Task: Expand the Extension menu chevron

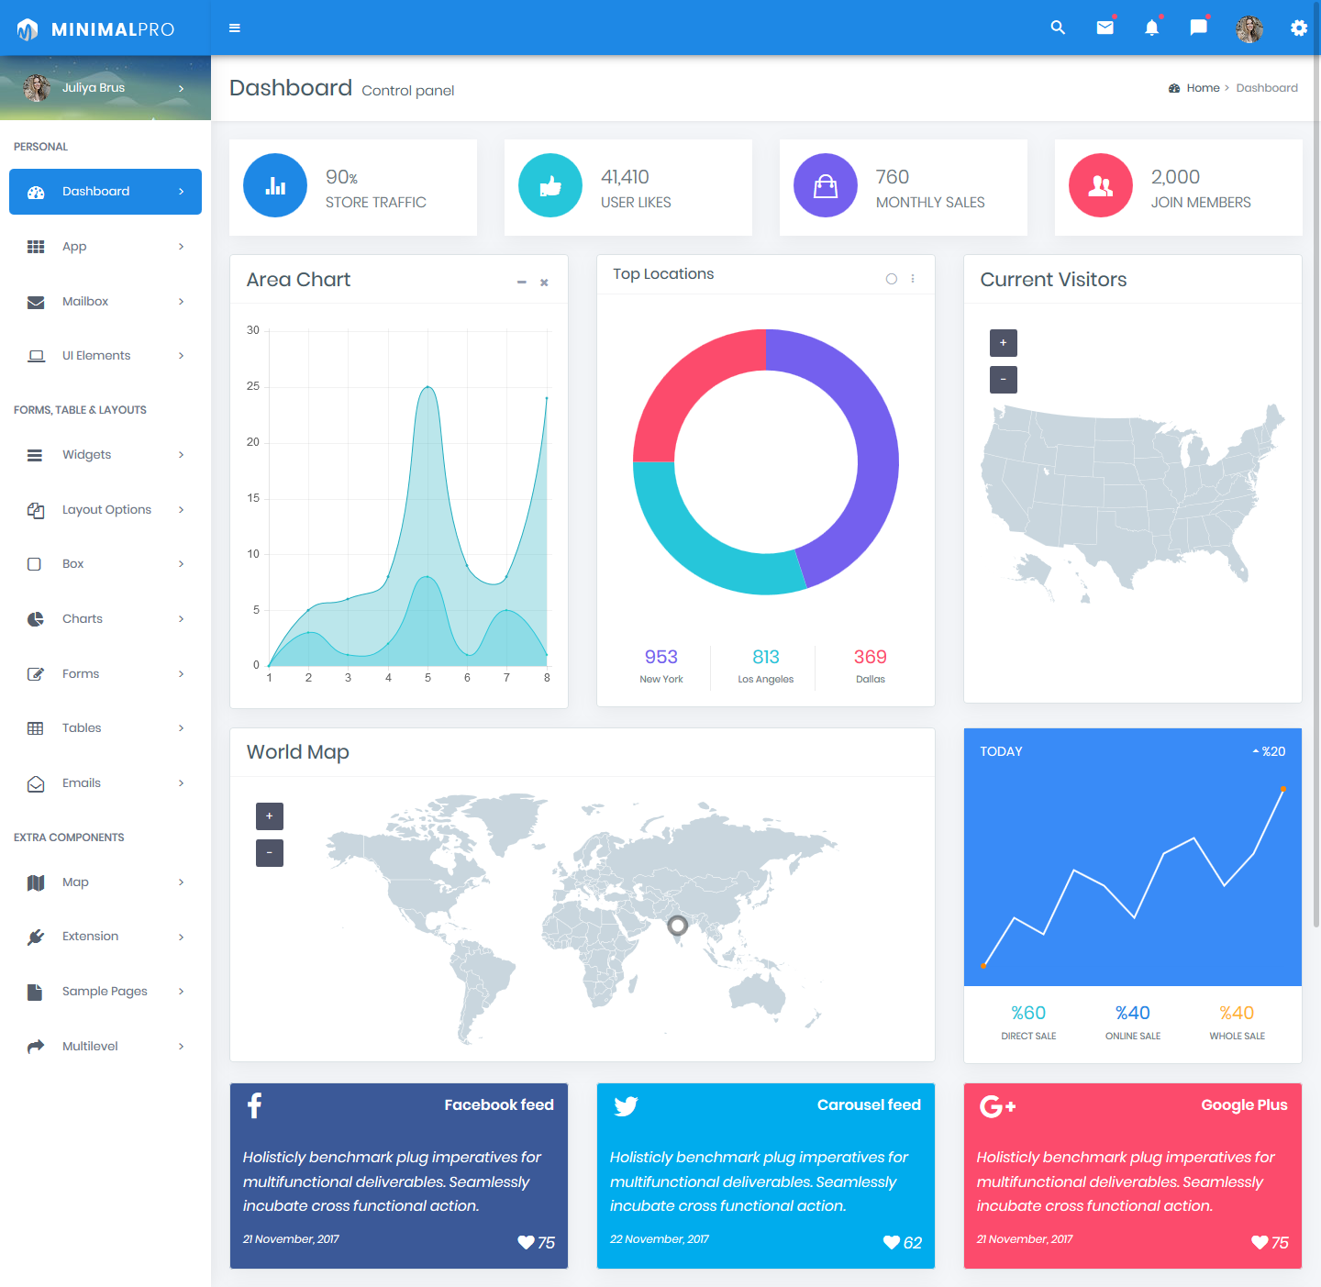Action: click(x=181, y=937)
